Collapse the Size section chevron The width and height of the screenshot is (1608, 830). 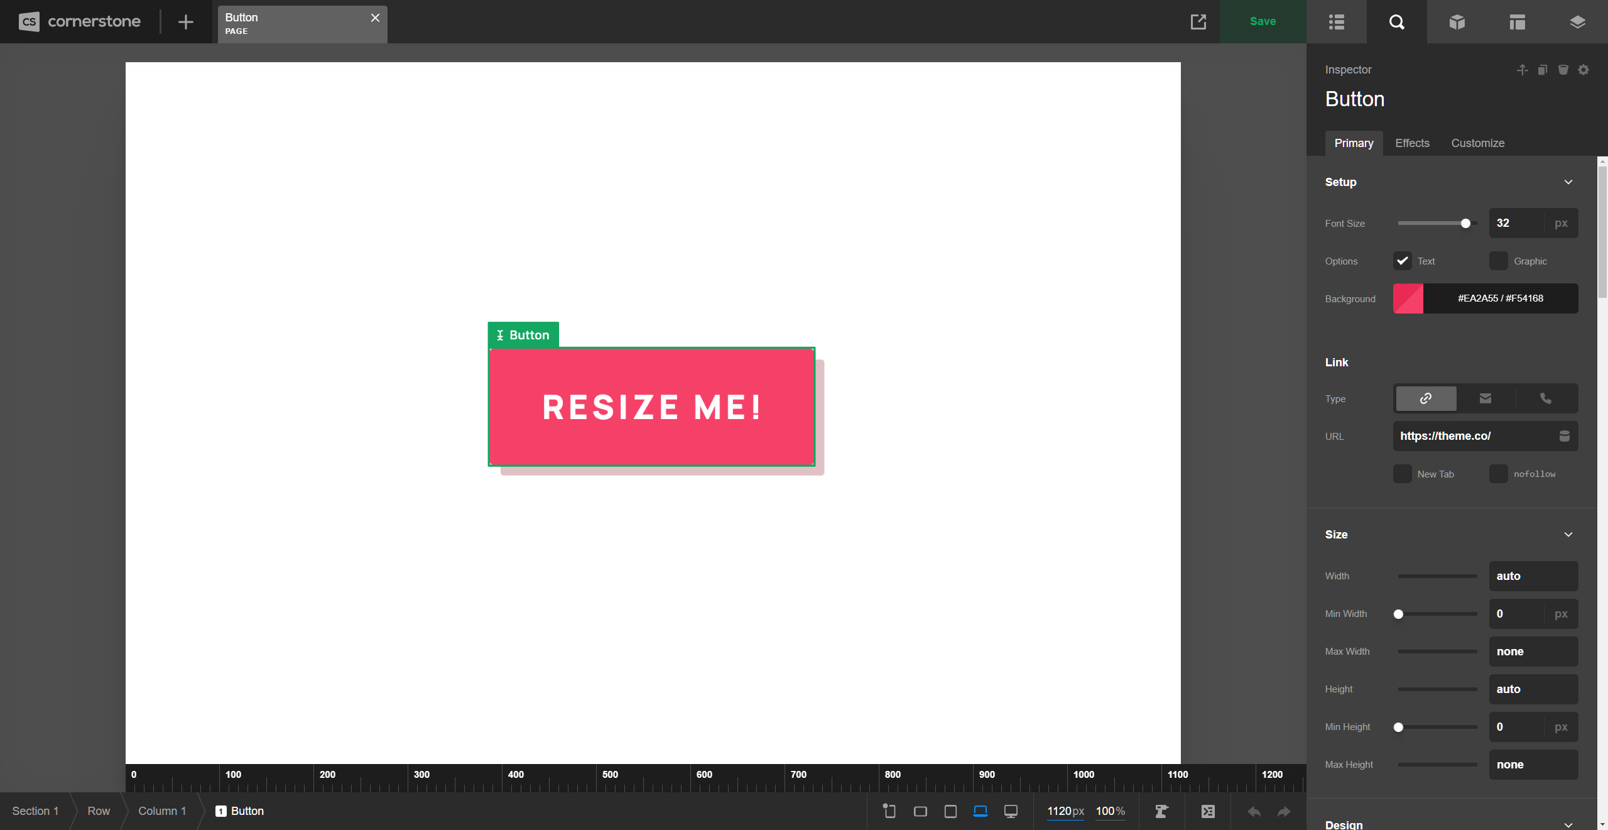1568,535
